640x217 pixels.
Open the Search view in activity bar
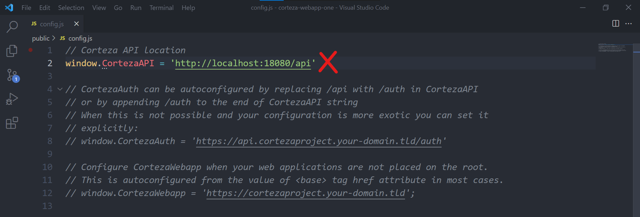[x=12, y=27]
